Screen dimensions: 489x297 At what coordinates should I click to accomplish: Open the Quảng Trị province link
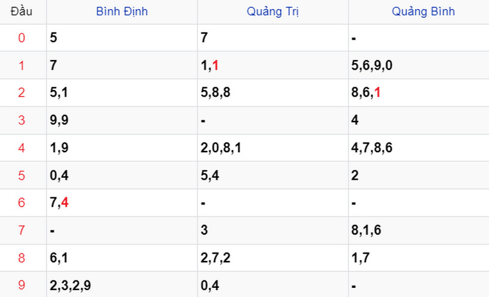click(x=273, y=12)
